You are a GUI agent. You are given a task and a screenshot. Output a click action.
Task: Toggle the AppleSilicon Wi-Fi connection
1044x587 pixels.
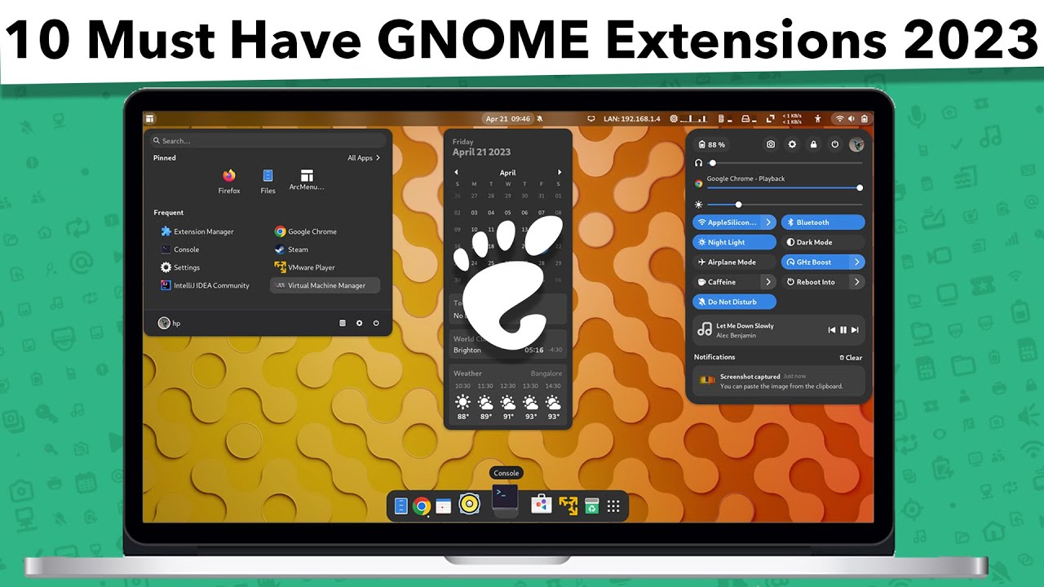[x=727, y=223]
